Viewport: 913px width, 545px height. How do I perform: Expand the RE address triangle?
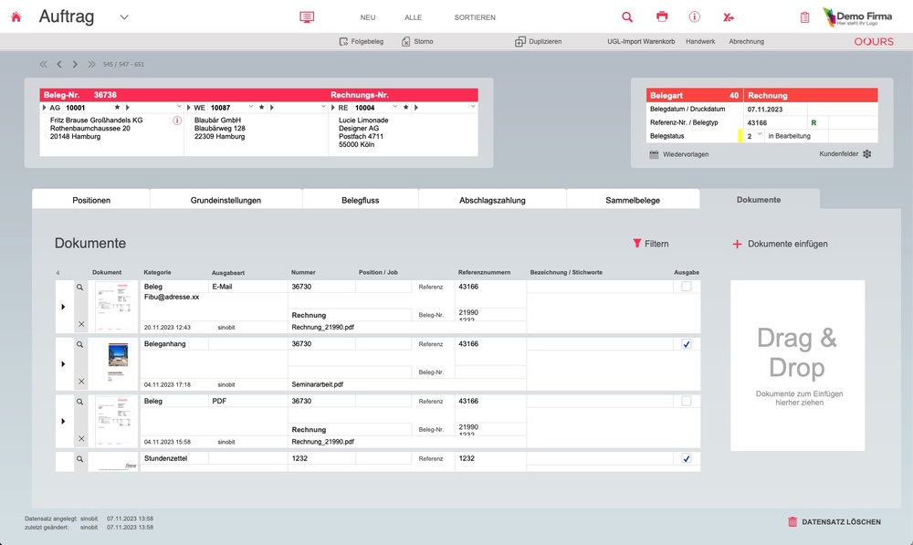(x=333, y=108)
